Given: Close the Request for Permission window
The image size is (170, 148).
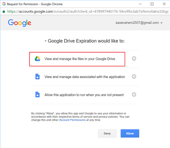Looking at the screenshot, I should [164, 4].
